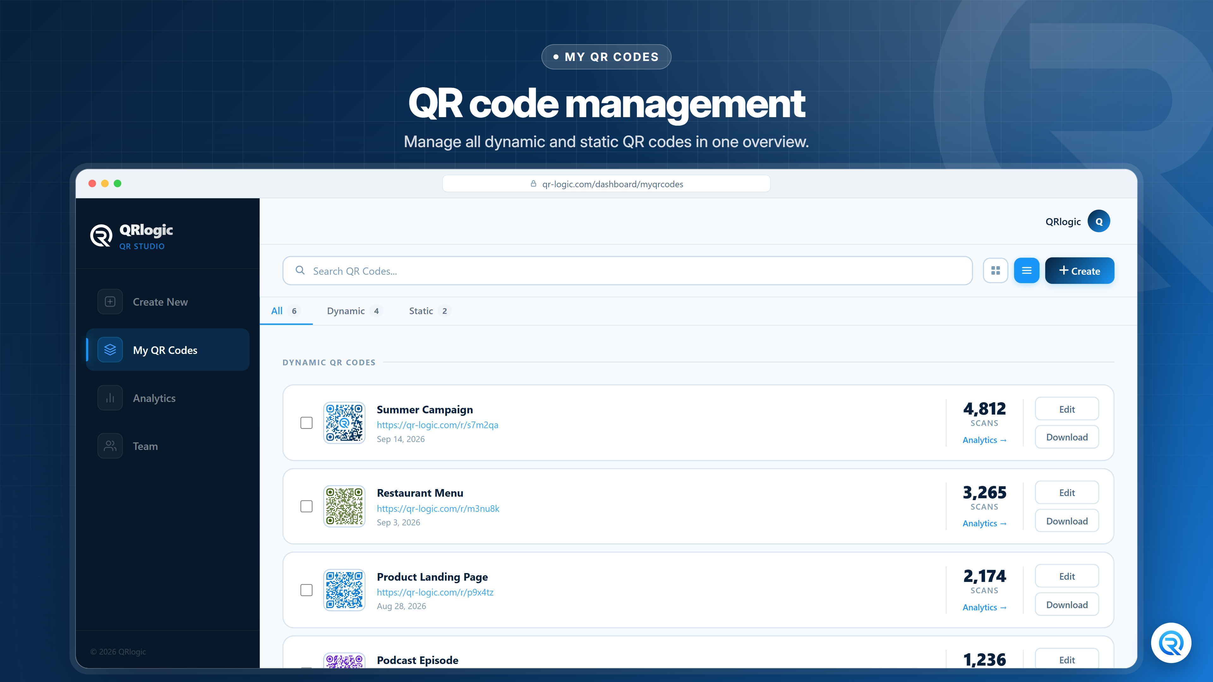The width and height of the screenshot is (1213, 682).
Task: Open Team via the people icon
Action: (110, 446)
